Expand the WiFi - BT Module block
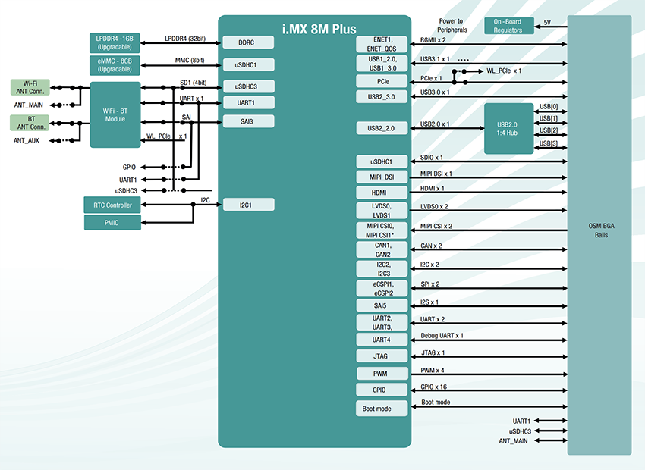The width and height of the screenshot is (645, 470). (115, 115)
